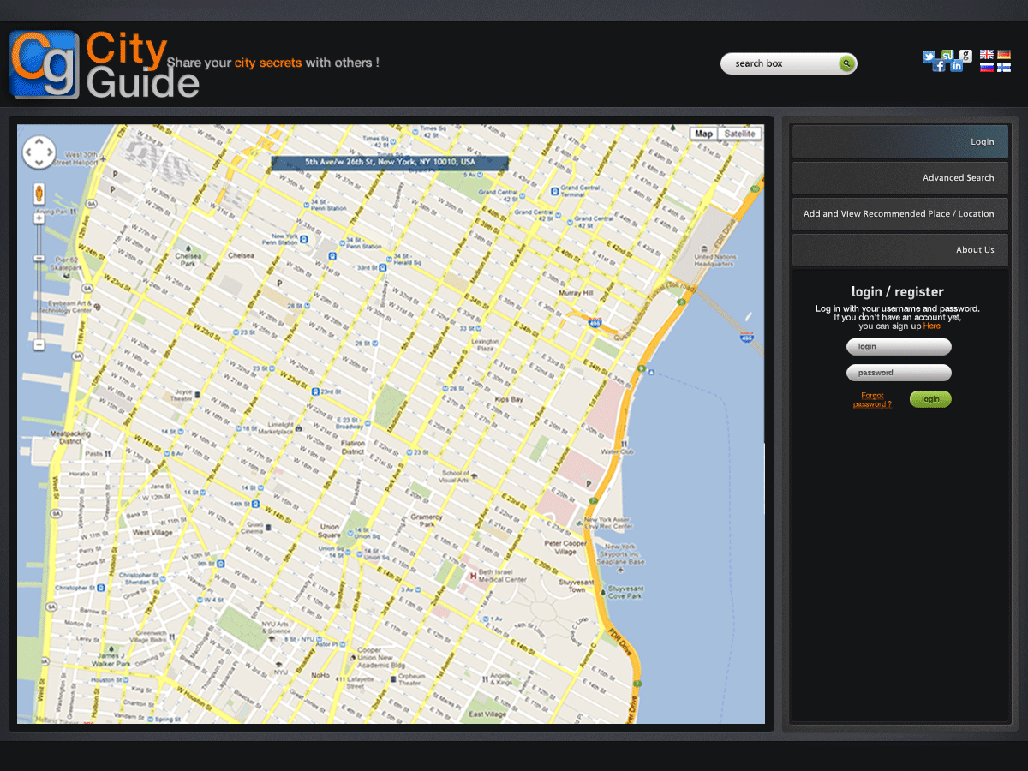Screen dimensions: 1028x771
Task: Click the Joyce Theater map marker
Action: (198, 395)
